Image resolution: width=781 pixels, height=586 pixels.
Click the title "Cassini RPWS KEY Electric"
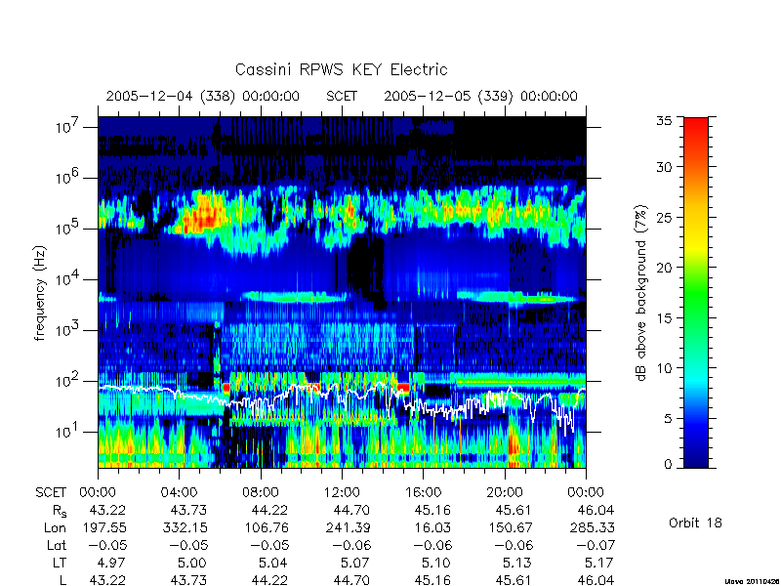(341, 69)
